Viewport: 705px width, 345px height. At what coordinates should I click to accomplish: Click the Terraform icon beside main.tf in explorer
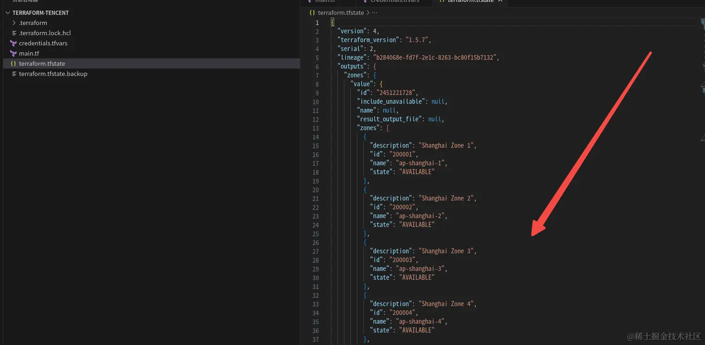tap(13, 53)
